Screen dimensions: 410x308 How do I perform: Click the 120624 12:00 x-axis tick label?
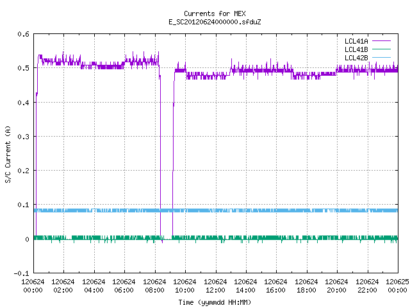coord(215,286)
